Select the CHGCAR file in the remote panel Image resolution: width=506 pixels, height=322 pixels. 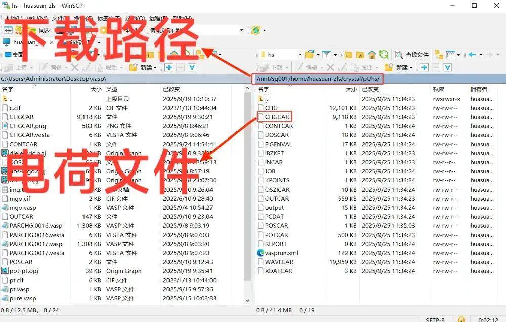point(277,117)
